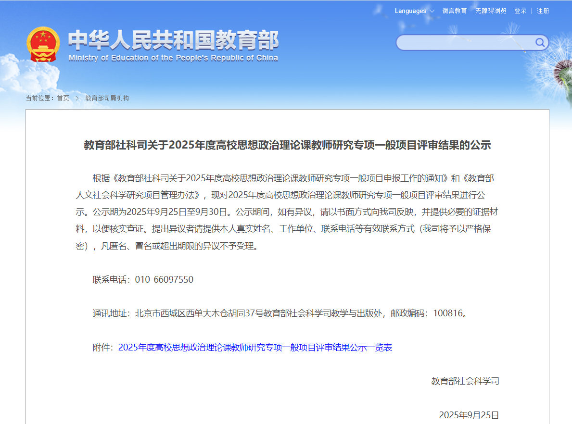Click 注册 to register an account
572x424 pixels.
(x=543, y=11)
